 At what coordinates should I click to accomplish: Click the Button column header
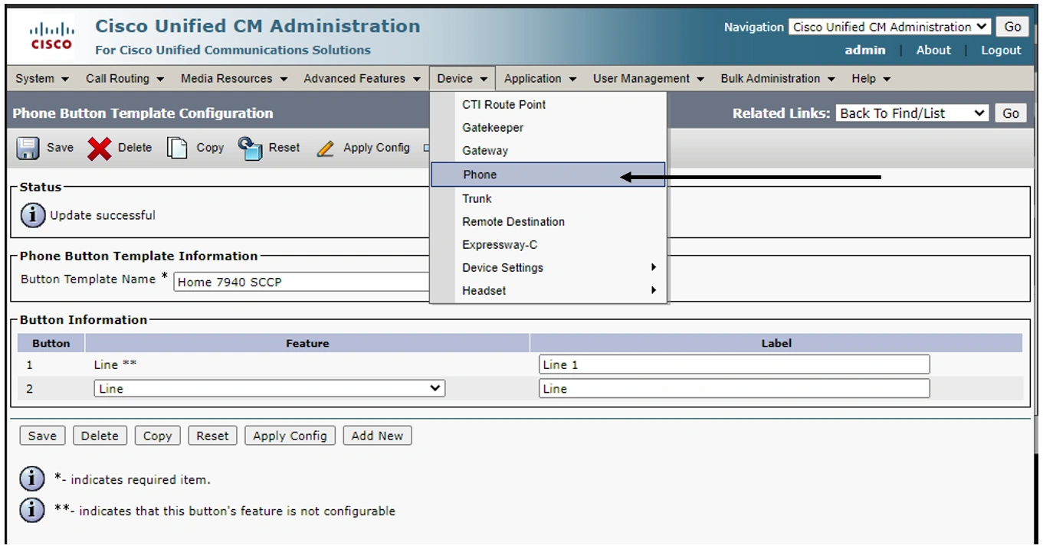coord(51,344)
